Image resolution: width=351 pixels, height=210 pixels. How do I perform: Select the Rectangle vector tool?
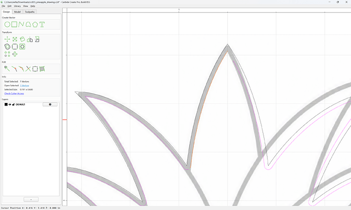[x=14, y=24]
